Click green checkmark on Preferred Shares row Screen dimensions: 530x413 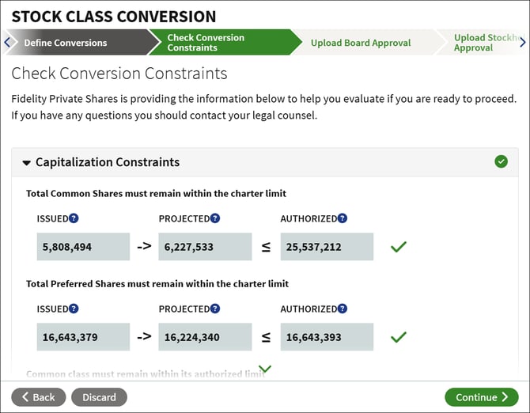click(x=399, y=337)
